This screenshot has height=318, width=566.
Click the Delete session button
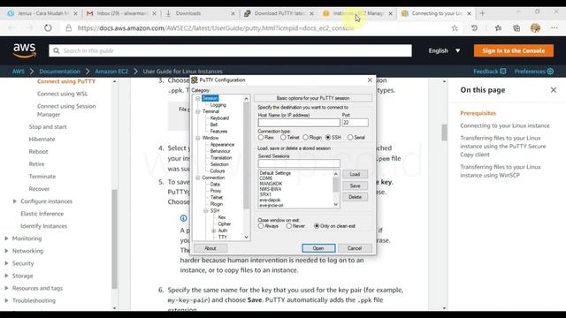click(355, 197)
